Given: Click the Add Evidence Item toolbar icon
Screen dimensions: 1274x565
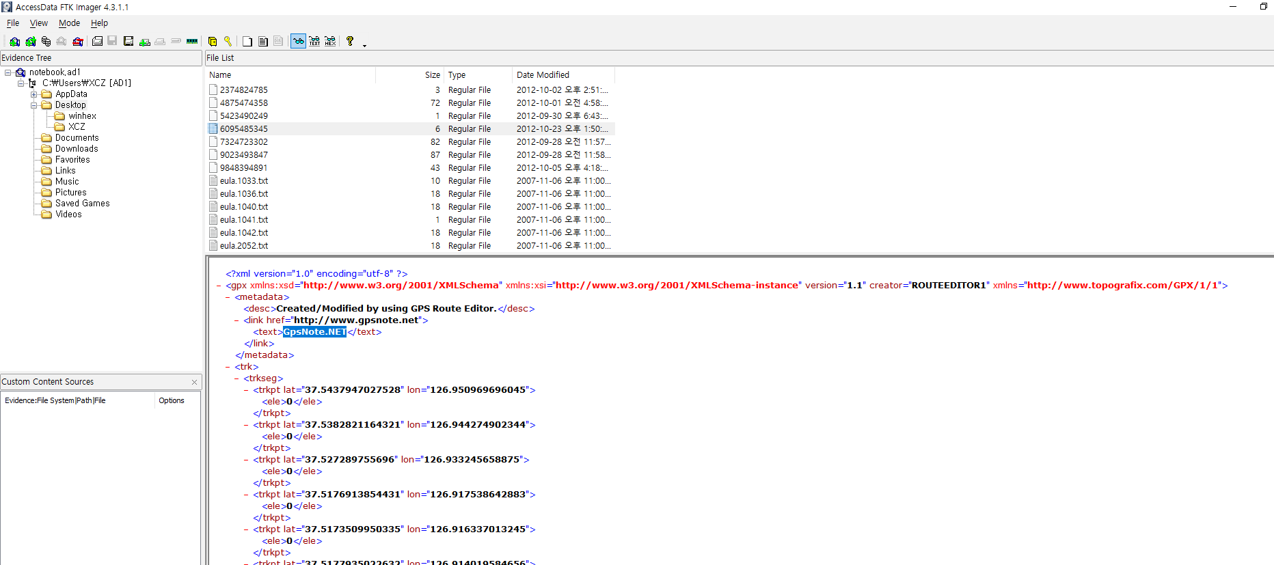Looking at the screenshot, I should (x=14, y=42).
